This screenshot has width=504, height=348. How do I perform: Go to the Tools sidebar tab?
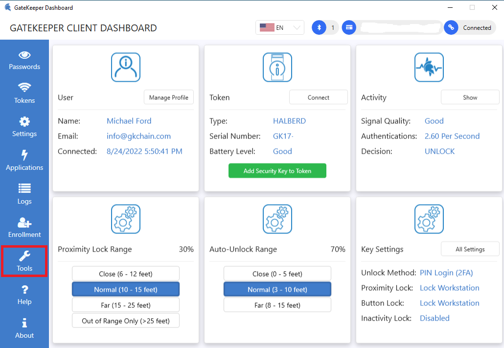point(24,262)
